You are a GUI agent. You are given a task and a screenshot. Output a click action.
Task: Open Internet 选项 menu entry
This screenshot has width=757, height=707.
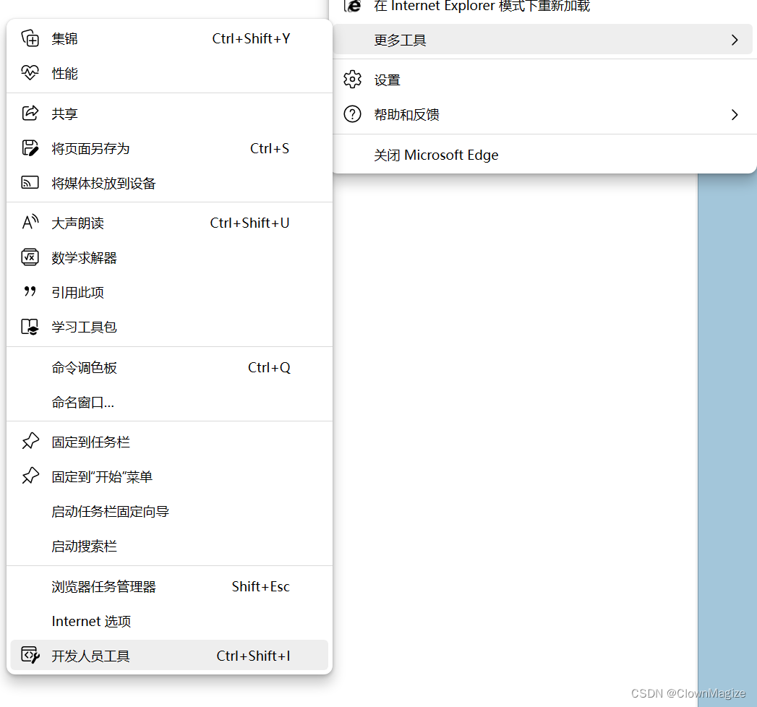(169, 622)
